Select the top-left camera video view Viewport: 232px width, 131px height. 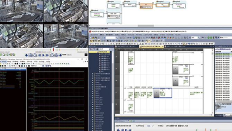tap(21, 11)
